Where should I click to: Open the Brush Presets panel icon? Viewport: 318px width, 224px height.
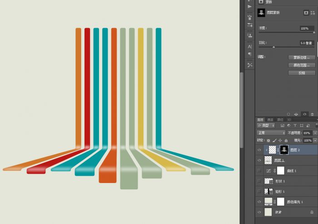pyautogui.click(x=250, y=17)
